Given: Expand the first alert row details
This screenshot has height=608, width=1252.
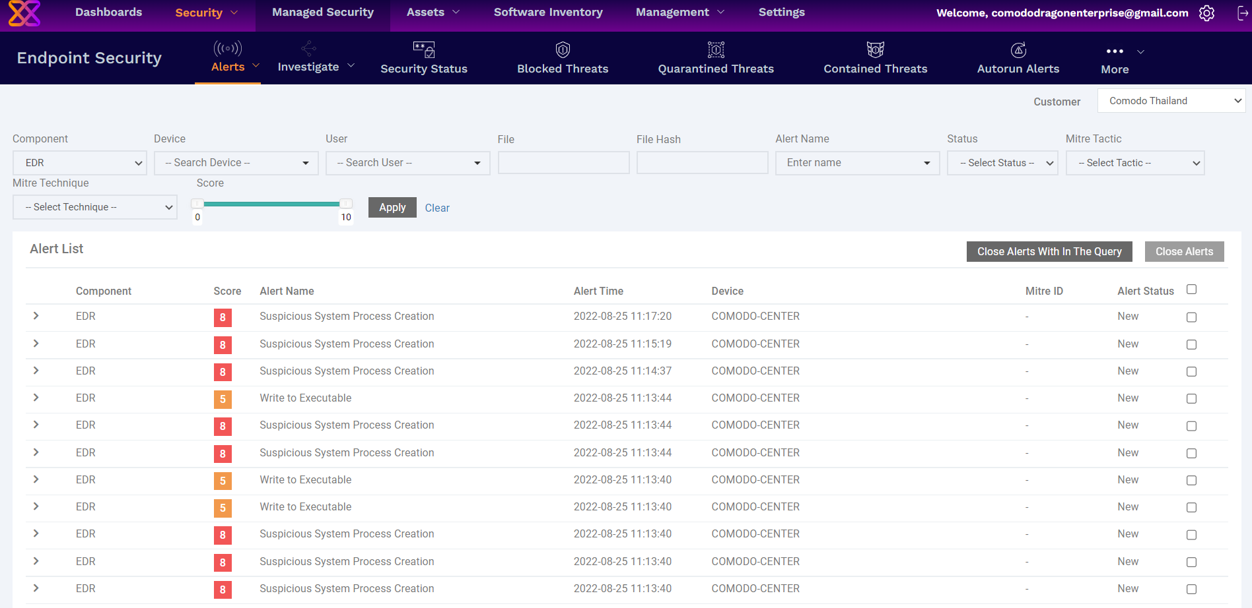Looking at the screenshot, I should pyautogui.click(x=36, y=316).
